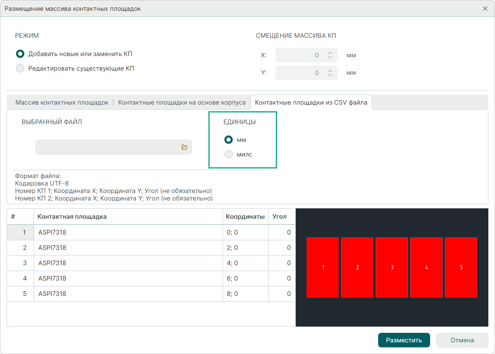This screenshot has height=354, width=495.
Task: Choose 'милс' units radio button
Action: point(228,154)
